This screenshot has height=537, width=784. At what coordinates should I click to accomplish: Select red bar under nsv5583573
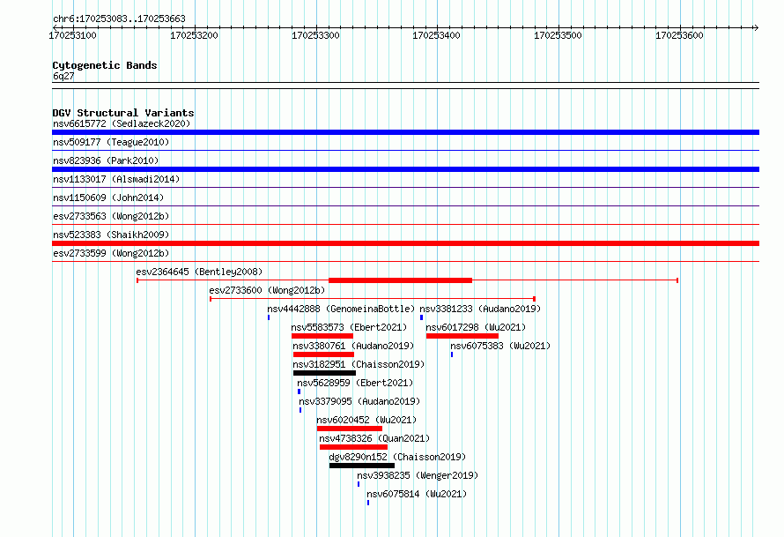[322, 336]
